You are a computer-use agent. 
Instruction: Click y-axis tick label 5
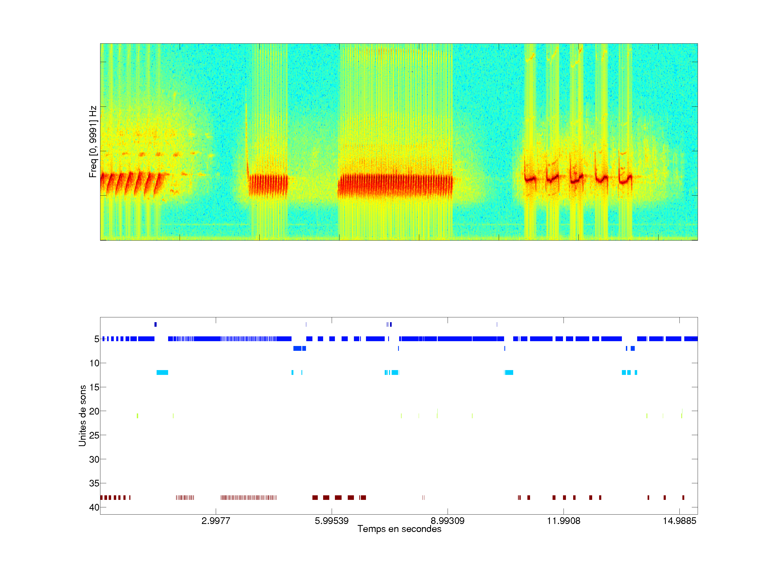97,339
